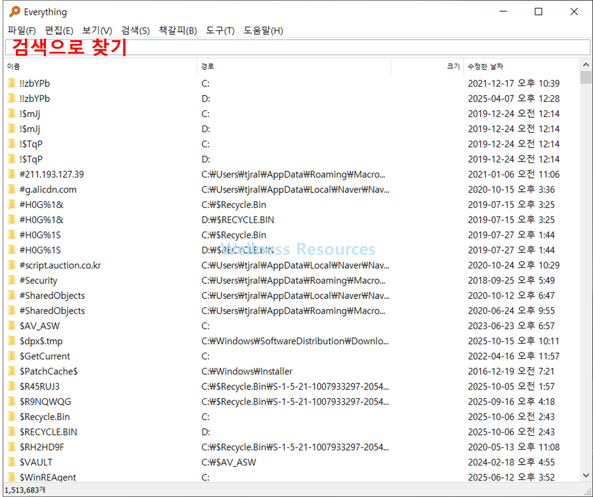Click the scrollbar up arrow

pyautogui.click(x=586, y=65)
